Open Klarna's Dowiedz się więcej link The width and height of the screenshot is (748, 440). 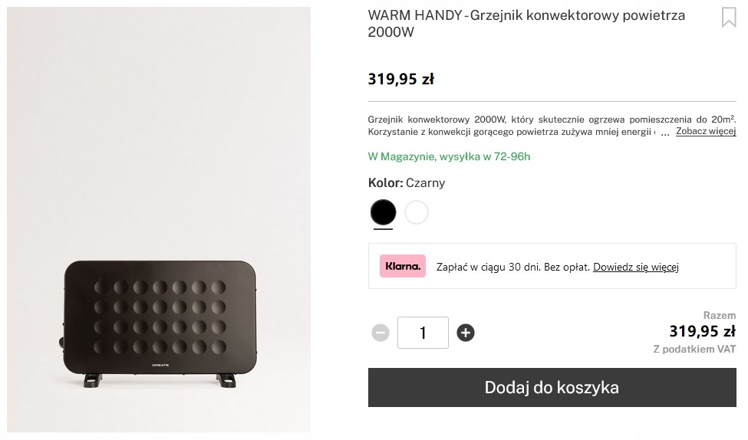[636, 267]
